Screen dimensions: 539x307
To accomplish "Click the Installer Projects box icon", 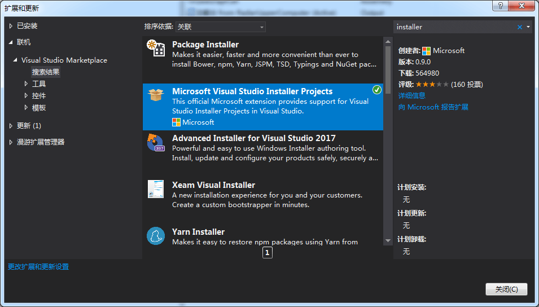I will (x=156, y=95).
